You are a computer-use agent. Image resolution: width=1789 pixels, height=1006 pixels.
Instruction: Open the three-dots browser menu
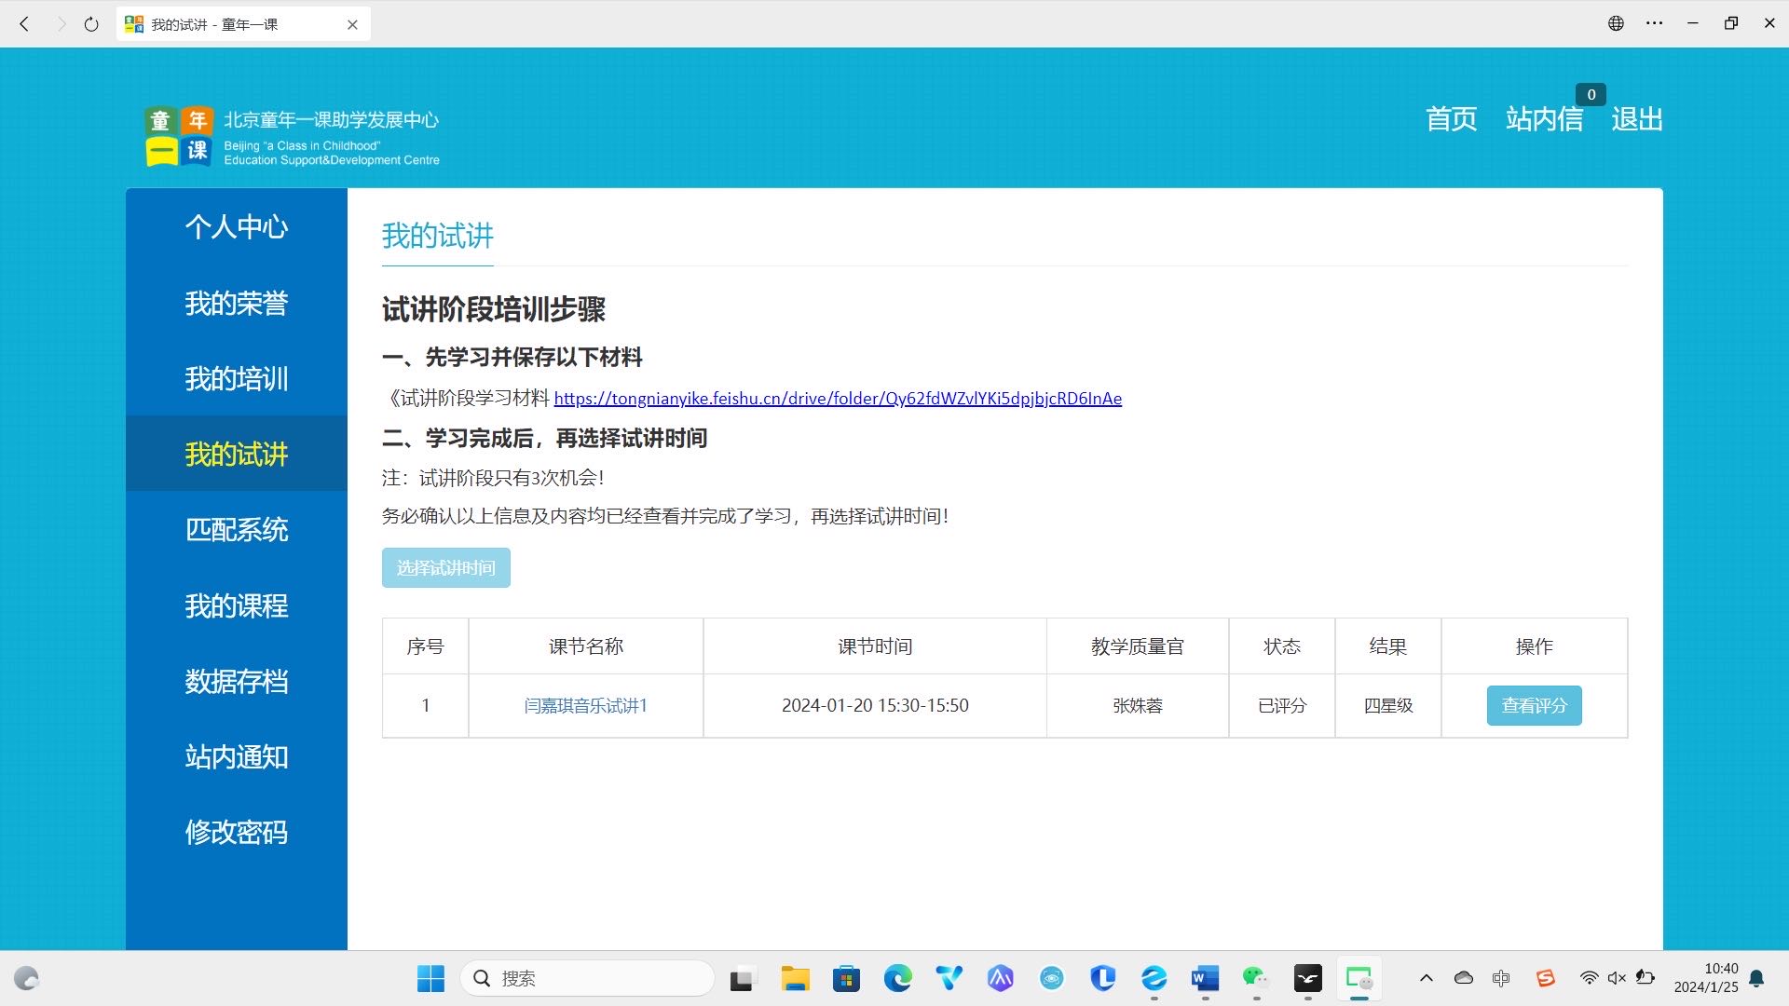tap(1654, 24)
